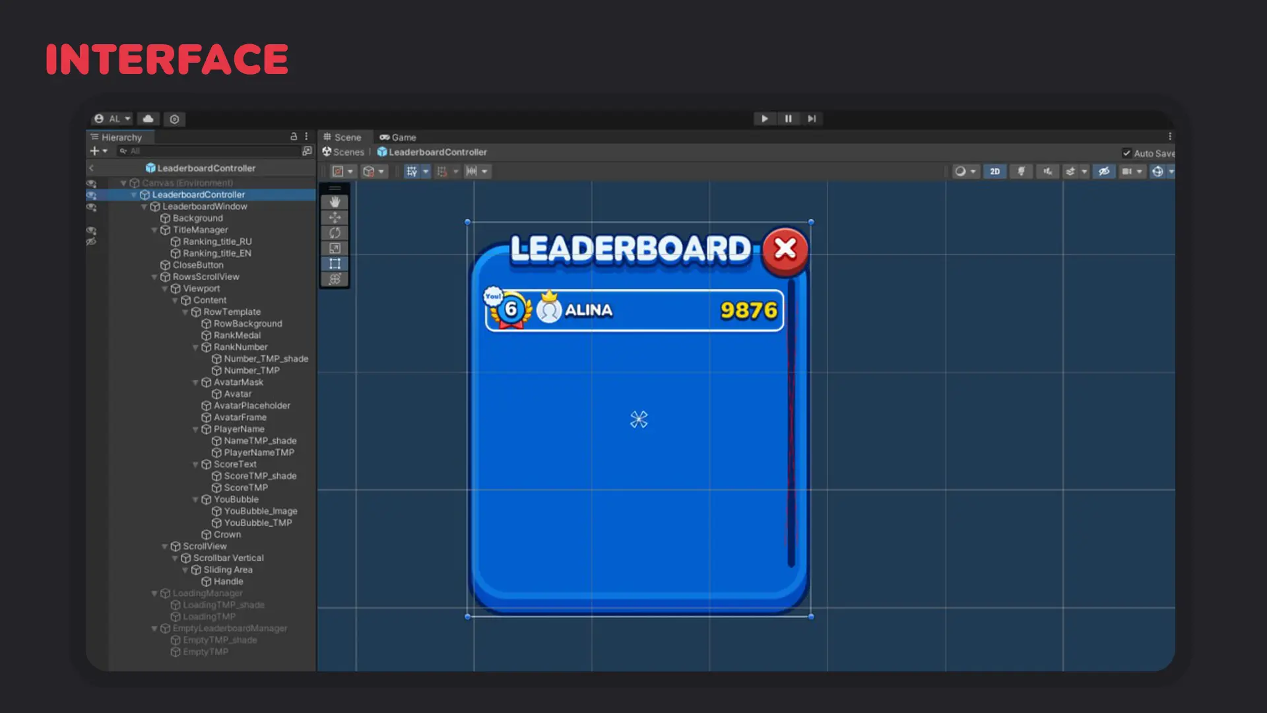Toggle scene audio
Screen dimensions: 1267x713
pos(1047,172)
